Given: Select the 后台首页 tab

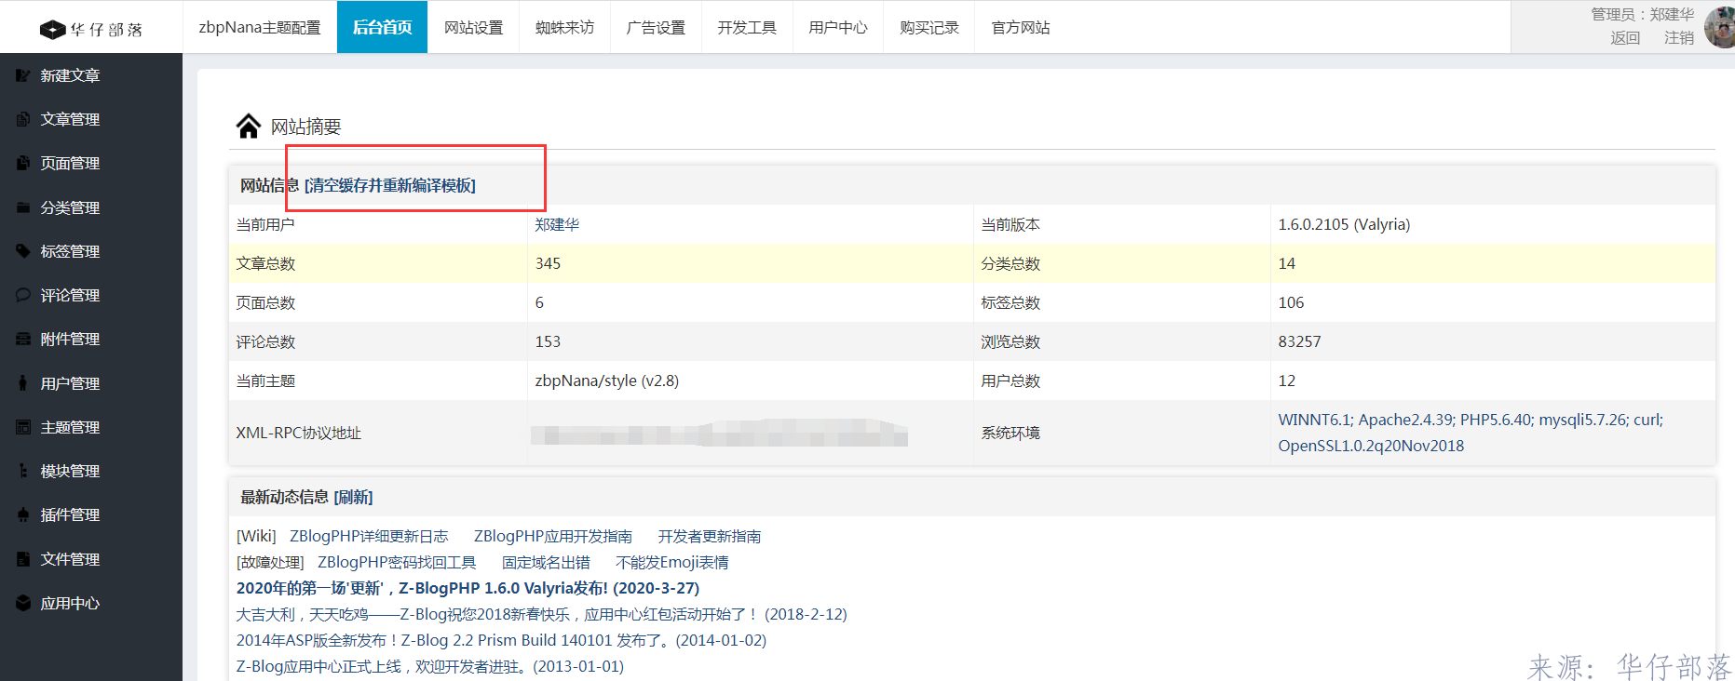Looking at the screenshot, I should tap(382, 27).
